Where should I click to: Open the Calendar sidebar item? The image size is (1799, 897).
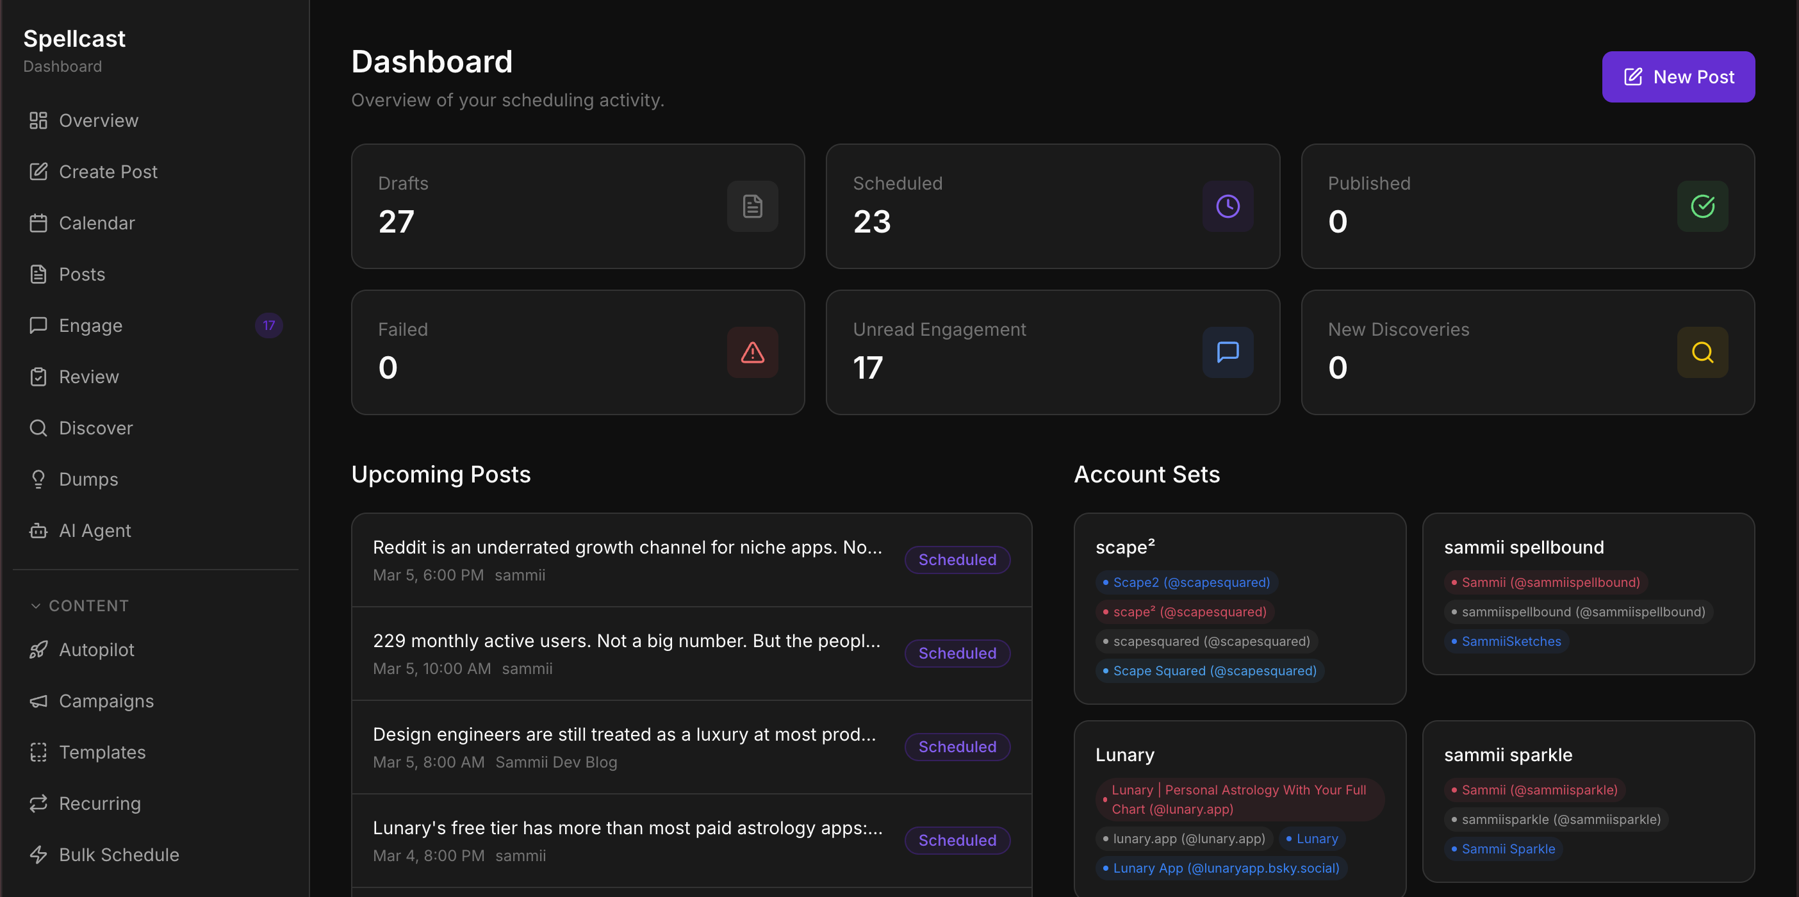(96, 223)
